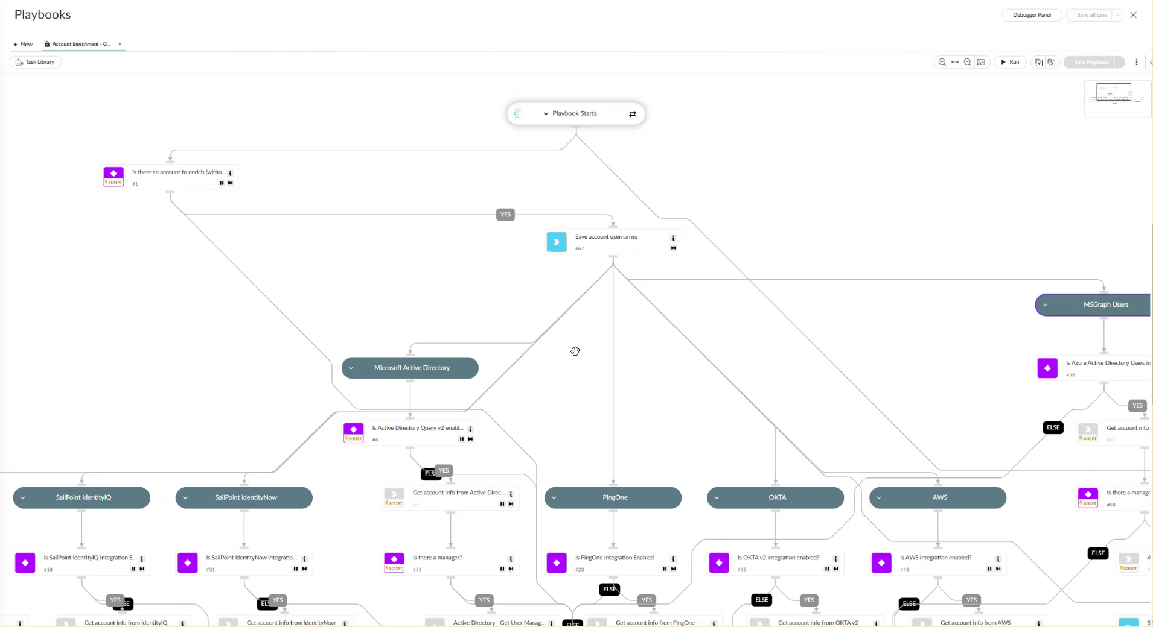Click the export image icon in toolbar
Viewport: 1153px width, 627px height.
pyautogui.click(x=981, y=62)
